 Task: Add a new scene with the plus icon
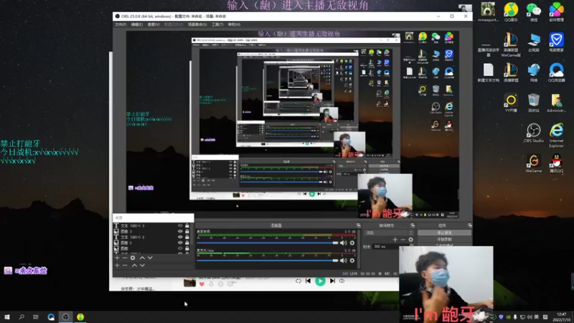pos(117,265)
